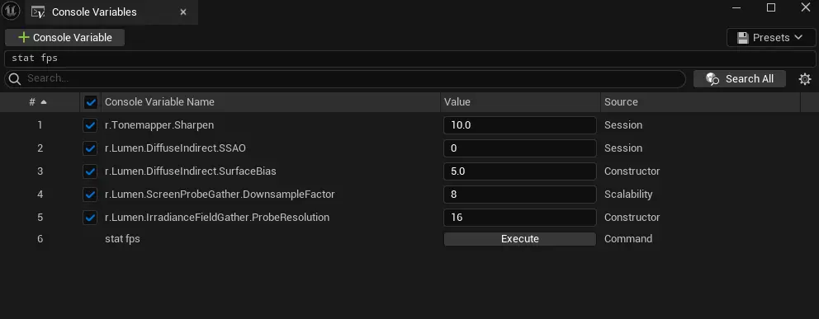Edit the DownsampleFactor value 8
The width and height of the screenshot is (819, 319).
pos(519,195)
